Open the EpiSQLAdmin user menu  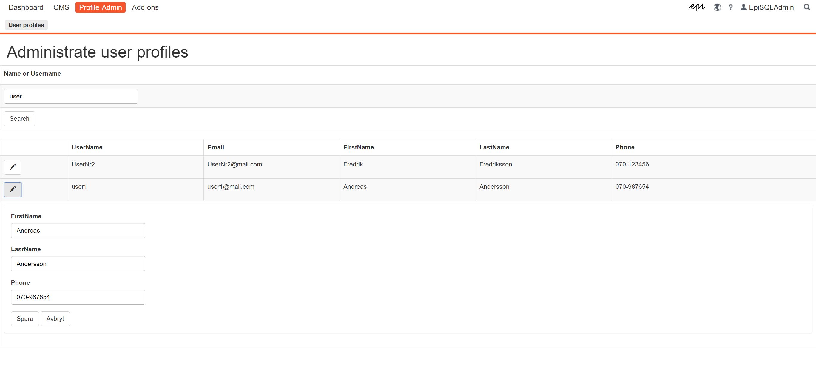[x=767, y=7]
